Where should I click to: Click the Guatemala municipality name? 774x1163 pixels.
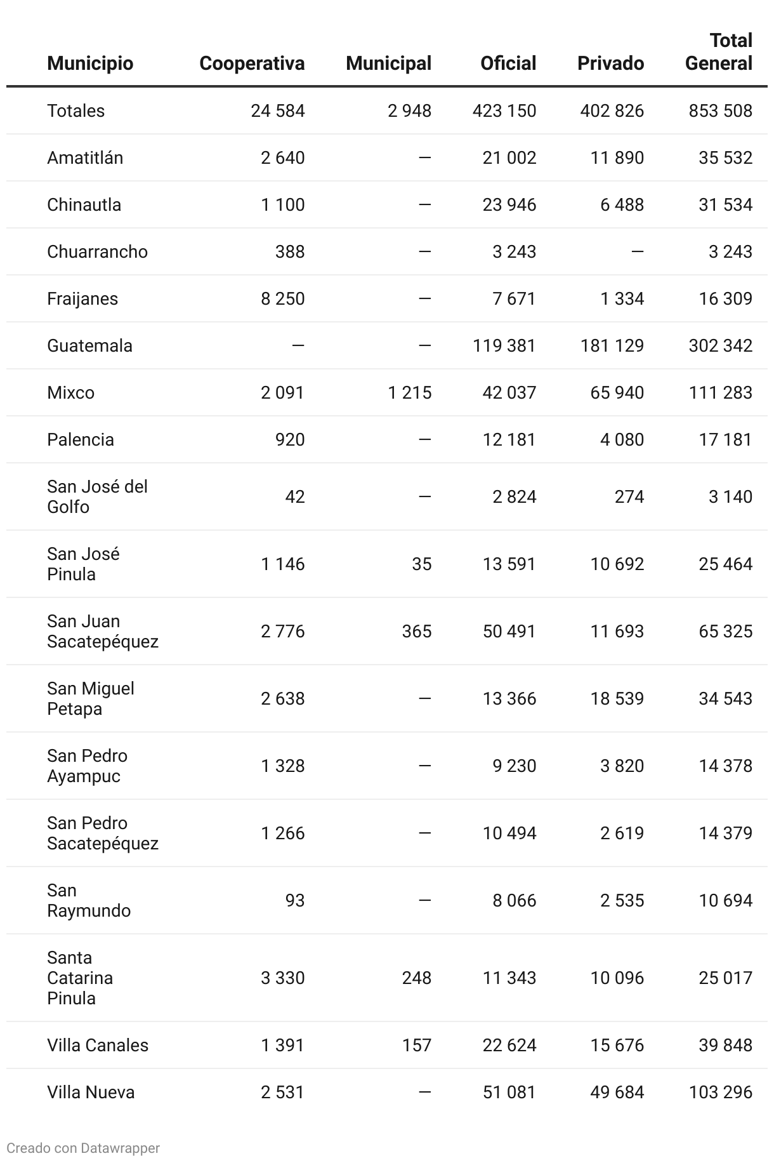pyautogui.click(x=89, y=346)
